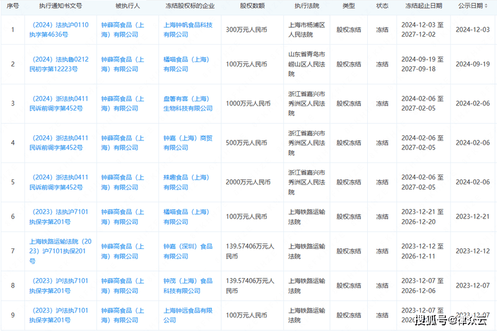Click the 执行法院 column header
The width and height of the screenshot is (497, 331).
click(x=306, y=6)
